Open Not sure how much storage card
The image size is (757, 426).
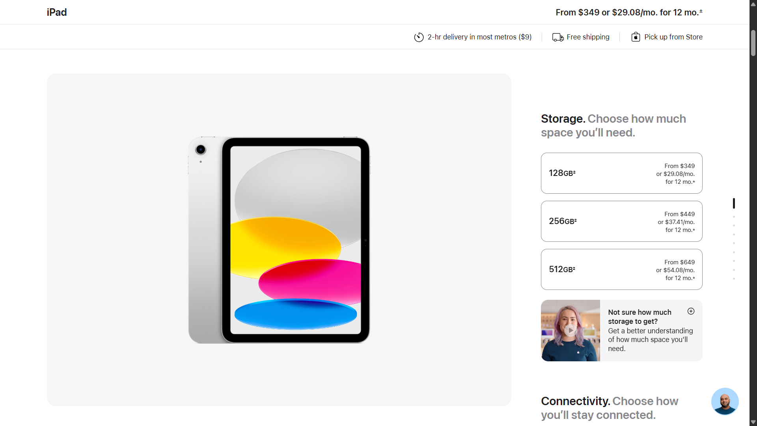(647, 331)
